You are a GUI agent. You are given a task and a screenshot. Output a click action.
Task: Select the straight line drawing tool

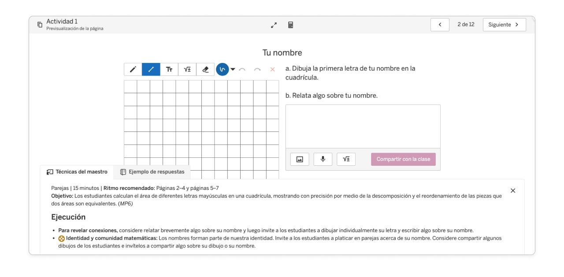(x=151, y=69)
